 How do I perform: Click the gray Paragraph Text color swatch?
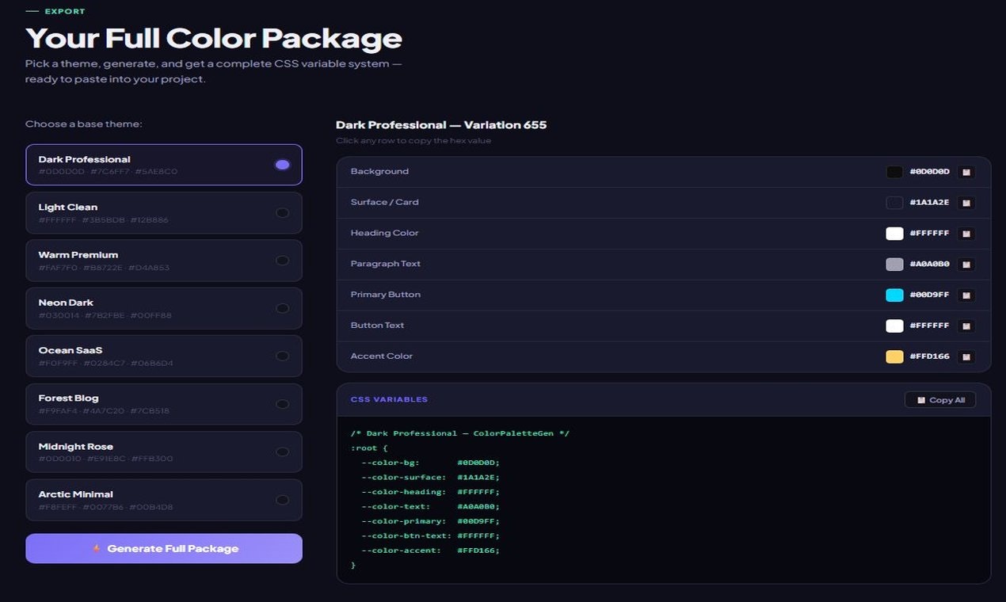pos(894,265)
